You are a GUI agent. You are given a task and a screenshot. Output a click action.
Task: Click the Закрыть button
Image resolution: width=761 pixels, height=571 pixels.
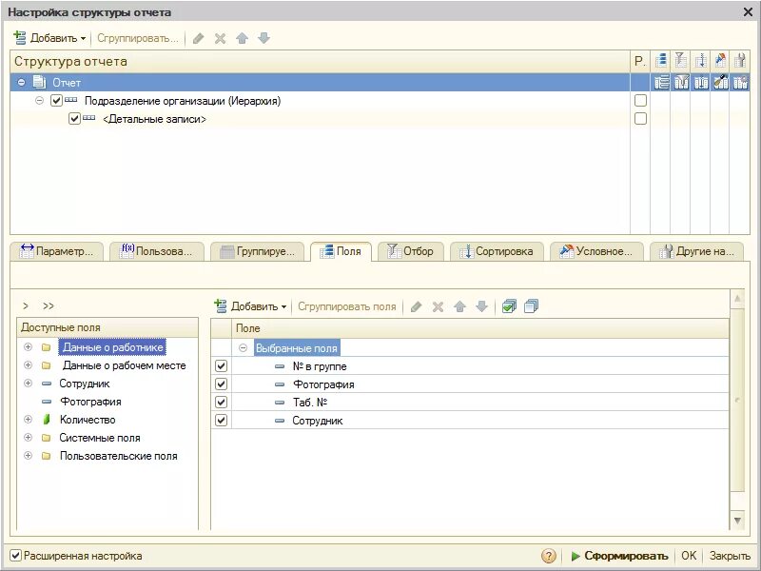pos(730,556)
